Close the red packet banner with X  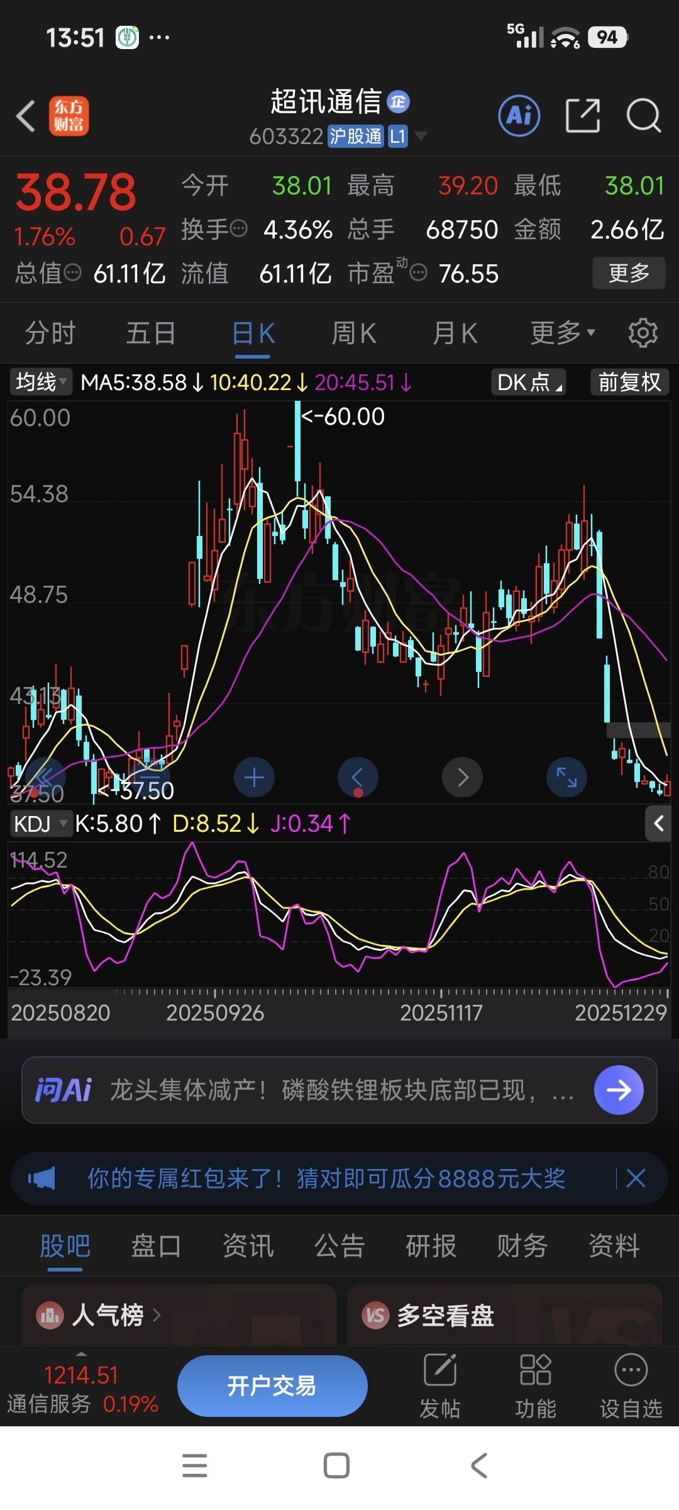point(636,1178)
